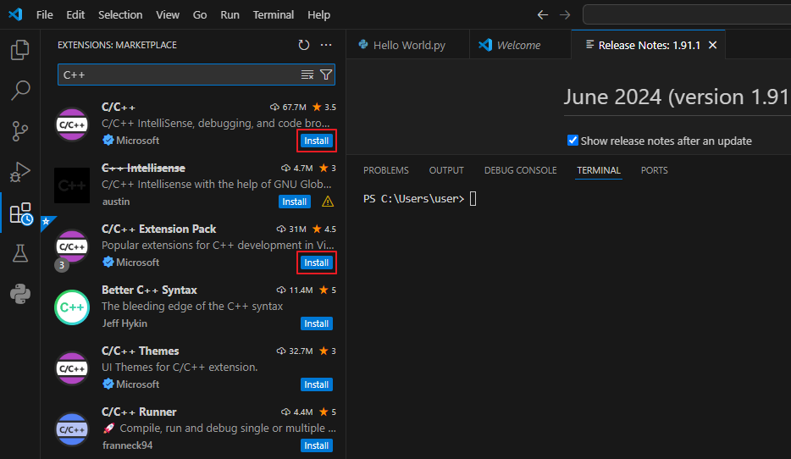Screen dimensions: 791x459
Task: Clear extensions search results icon
Action: coord(307,75)
